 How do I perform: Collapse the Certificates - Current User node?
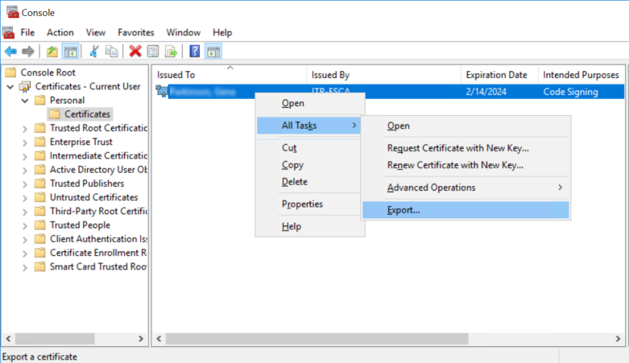[10, 87]
